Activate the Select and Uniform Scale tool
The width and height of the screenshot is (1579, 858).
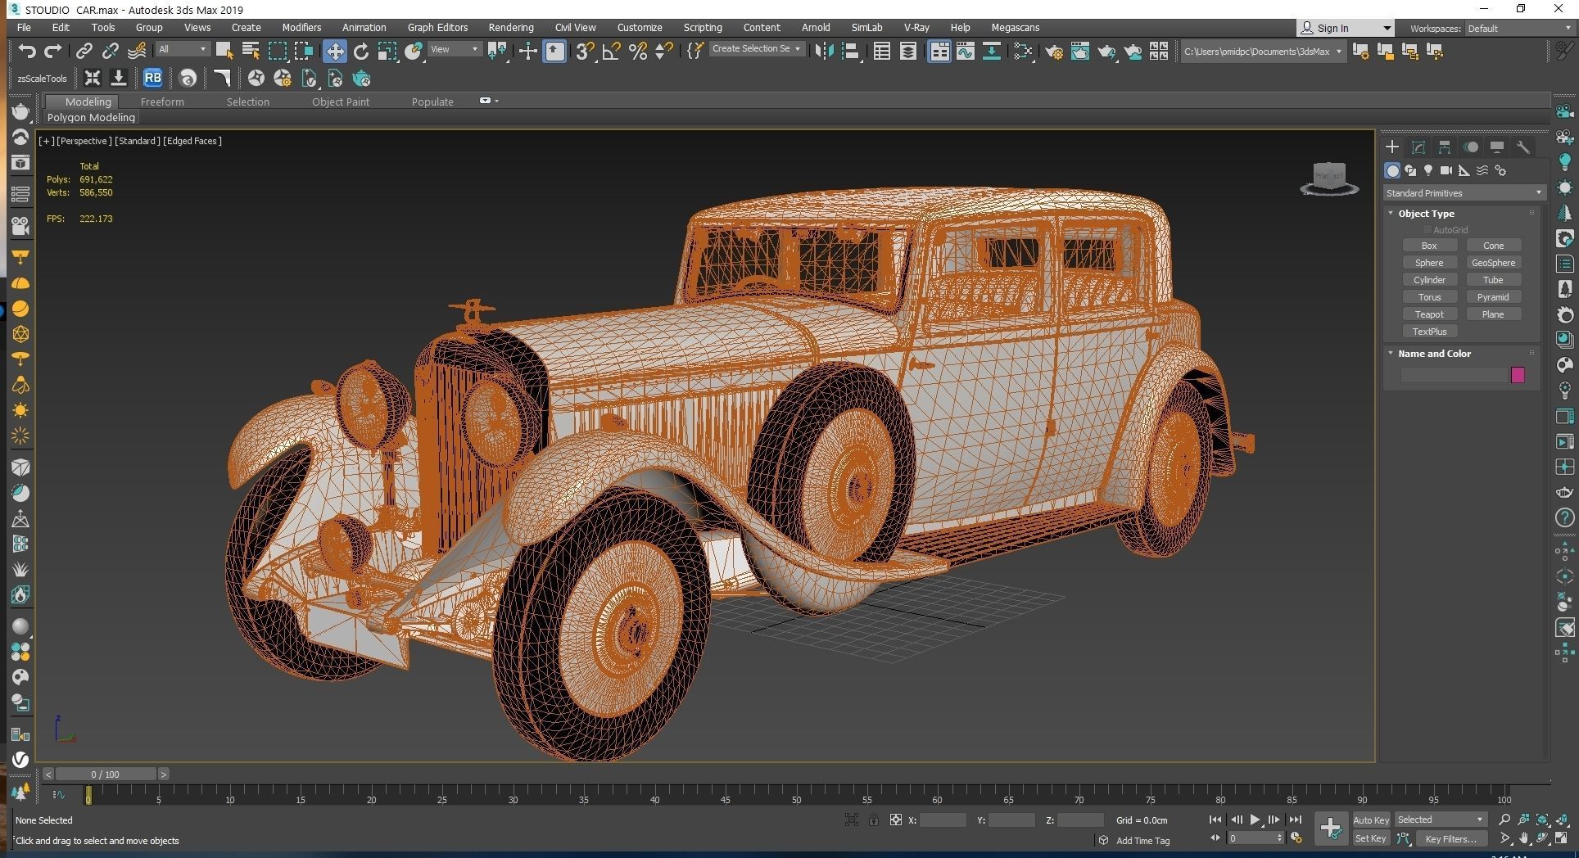click(387, 52)
